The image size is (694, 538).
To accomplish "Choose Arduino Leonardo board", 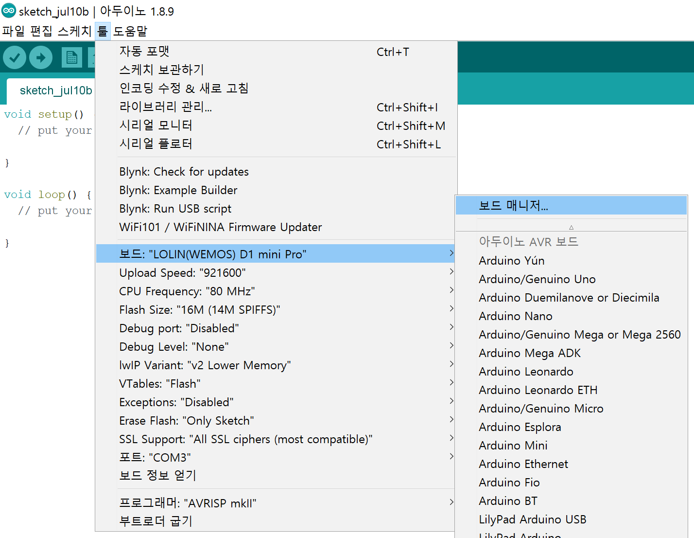I will coord(571,372).
